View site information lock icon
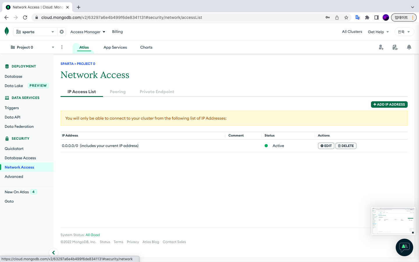419x262 pixels. 36,17
